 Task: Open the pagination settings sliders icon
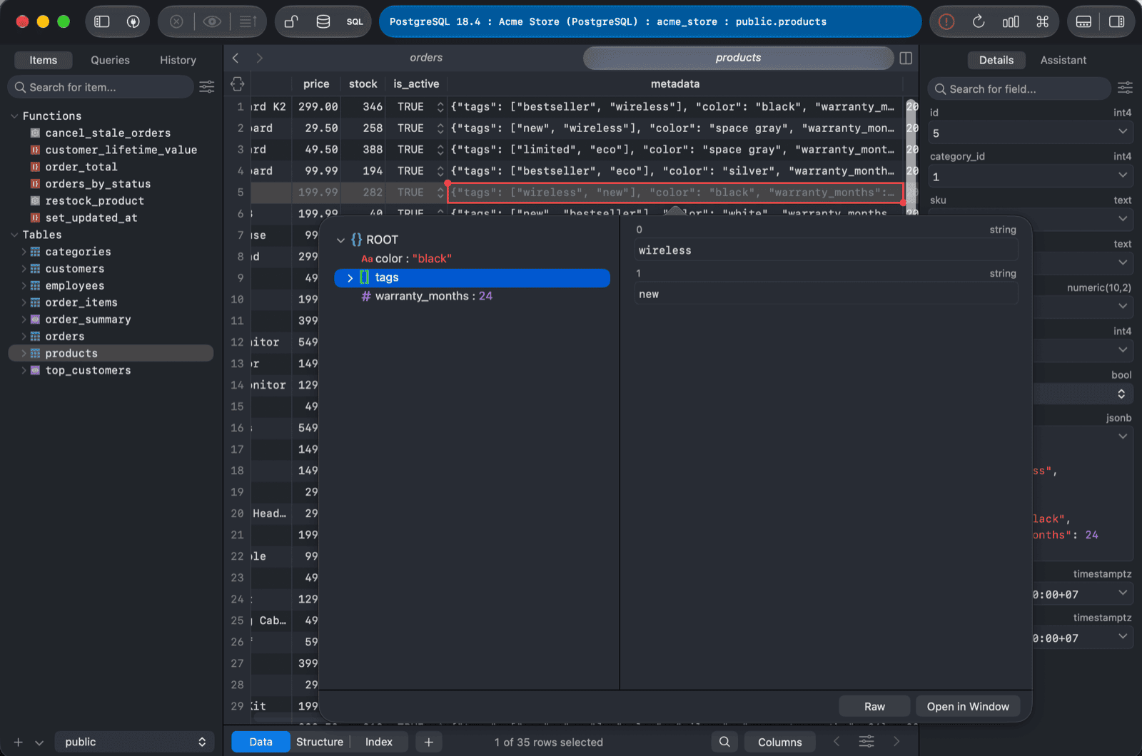pyautogui.click(x=866, y=742)
